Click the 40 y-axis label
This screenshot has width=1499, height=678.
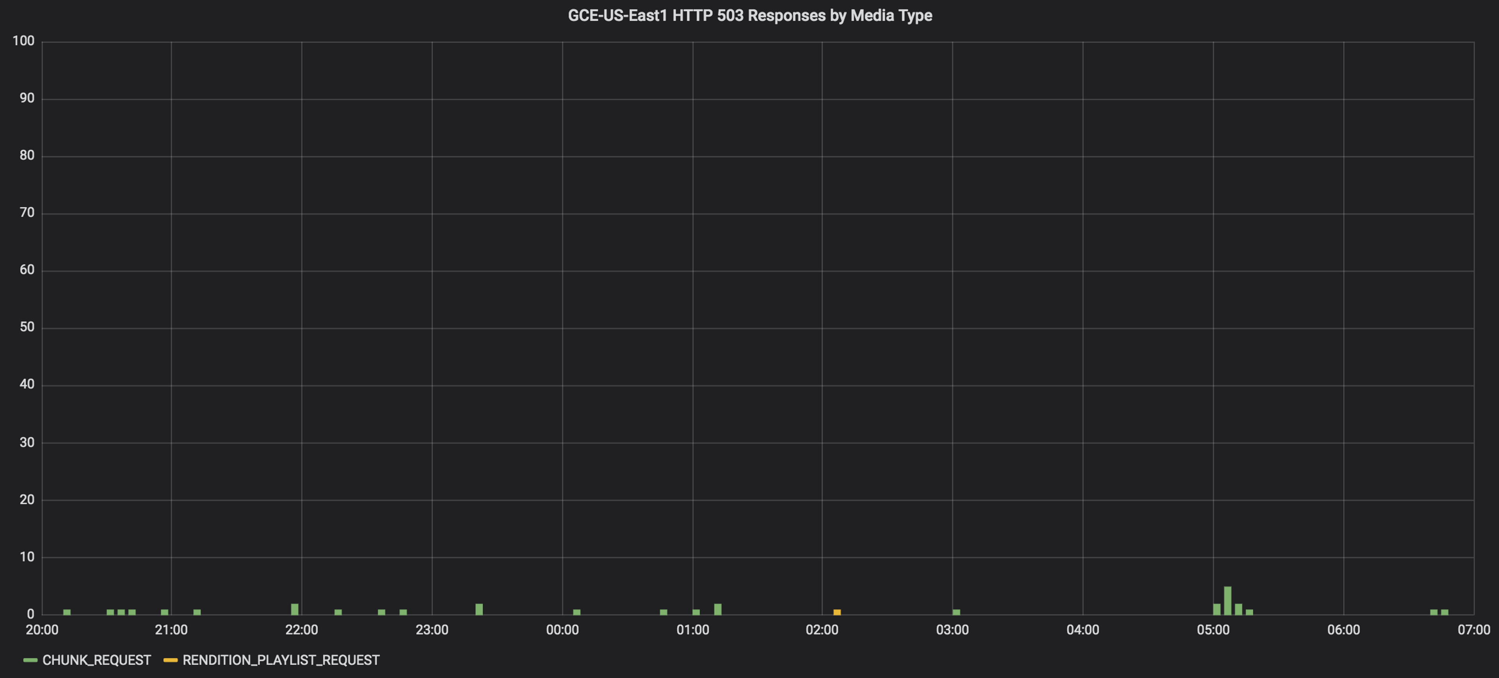(x=27, y=384)
